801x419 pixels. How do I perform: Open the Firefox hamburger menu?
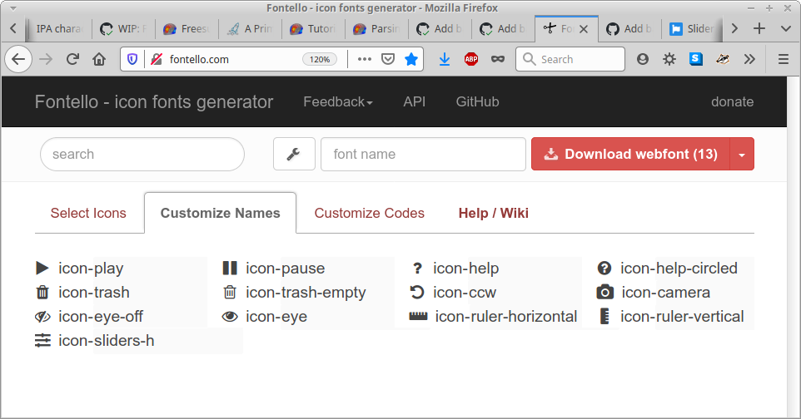point(784,60)
